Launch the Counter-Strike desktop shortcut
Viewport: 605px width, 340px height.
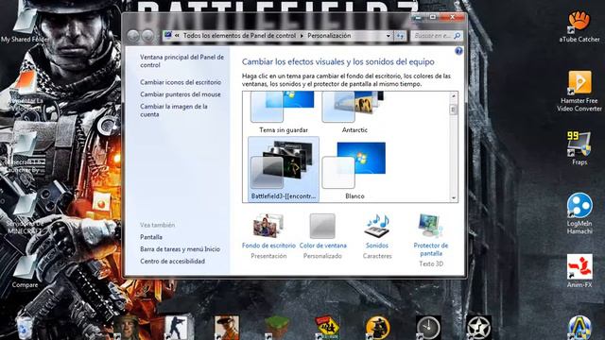pos(176,328)
